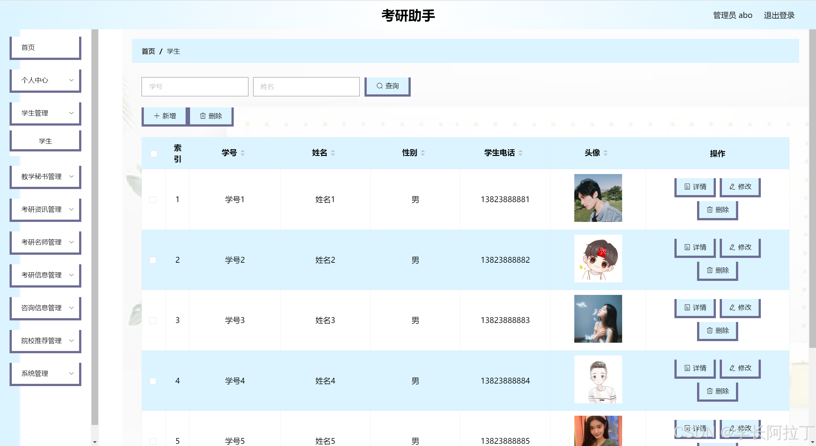This screenshot has height=446, width=816.
Task: Check the checkbox for row 1
Action: [153, 200]
